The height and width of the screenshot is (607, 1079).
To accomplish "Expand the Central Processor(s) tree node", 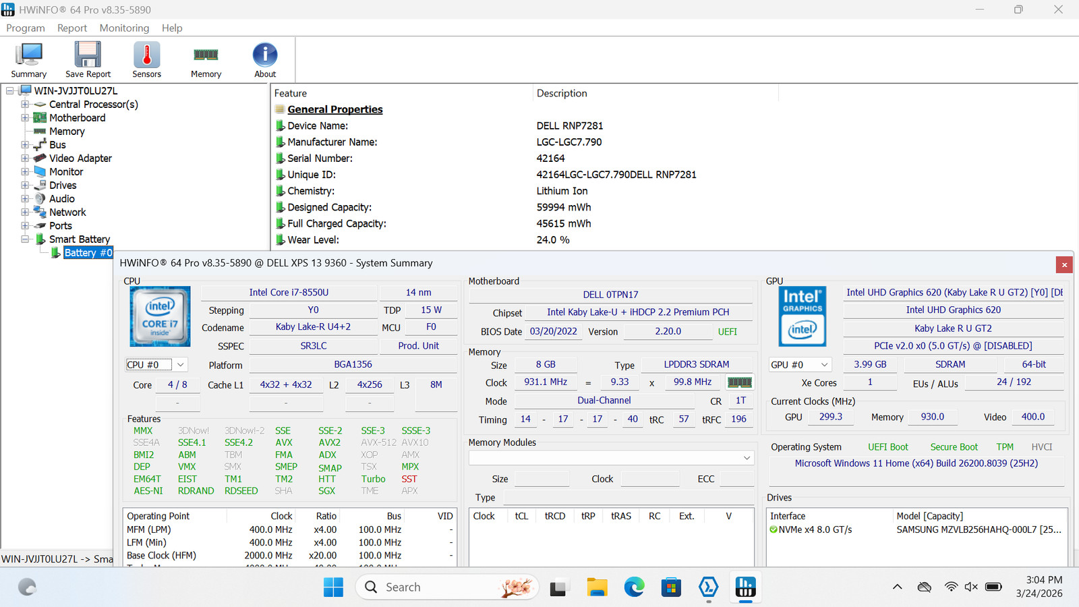I will [x=25, y=104].
